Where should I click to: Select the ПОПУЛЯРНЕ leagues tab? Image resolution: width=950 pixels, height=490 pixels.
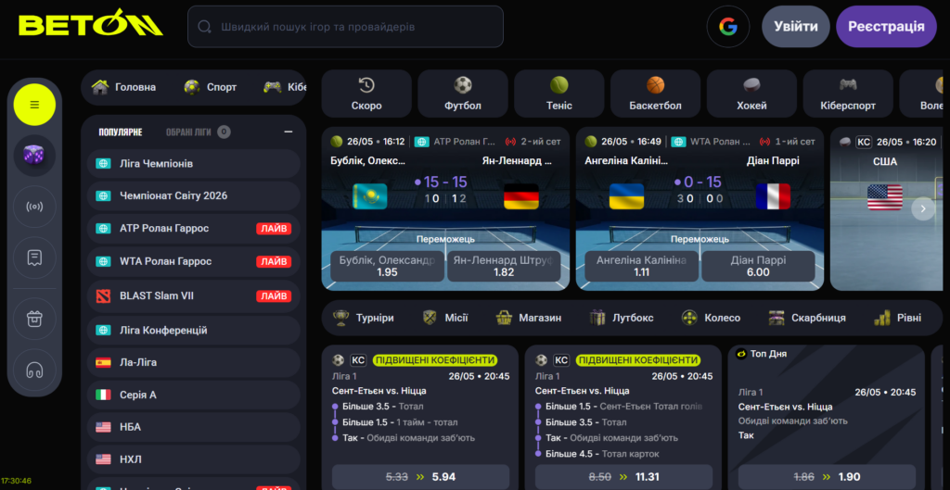121,132
